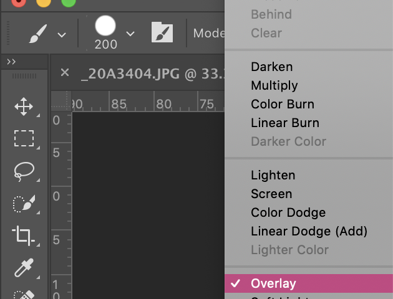Select the Quick Selection brush tool
The width and height of the screenshot is (393, 299).
(24, 203)
